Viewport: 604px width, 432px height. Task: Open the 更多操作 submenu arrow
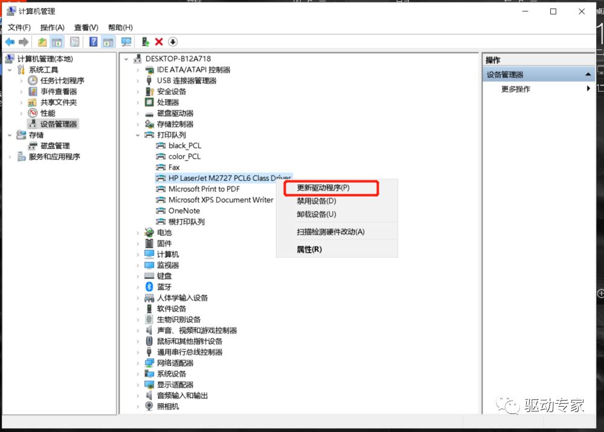(588, 89)
